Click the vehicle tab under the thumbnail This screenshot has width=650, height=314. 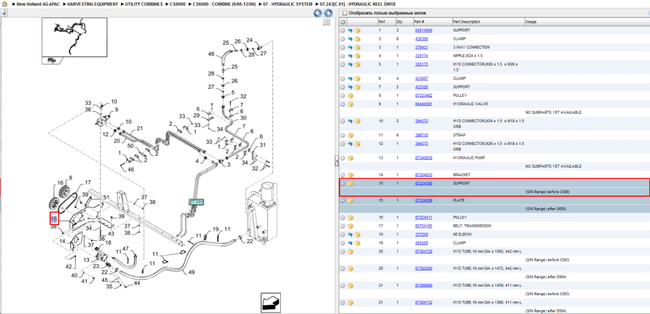pyautogui.click(x=52, y=60)
